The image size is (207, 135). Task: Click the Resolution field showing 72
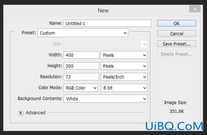pos(81,77)
